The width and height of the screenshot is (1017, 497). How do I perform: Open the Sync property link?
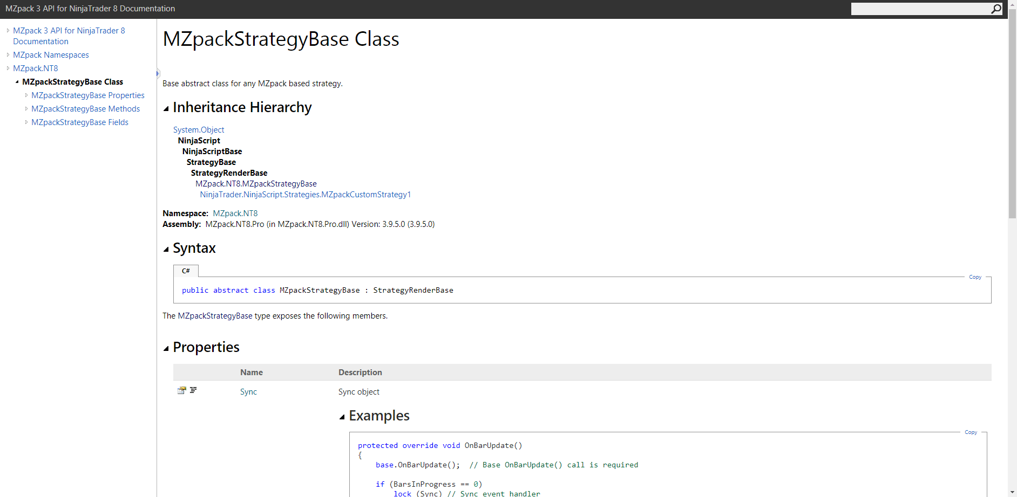[248, 392]
